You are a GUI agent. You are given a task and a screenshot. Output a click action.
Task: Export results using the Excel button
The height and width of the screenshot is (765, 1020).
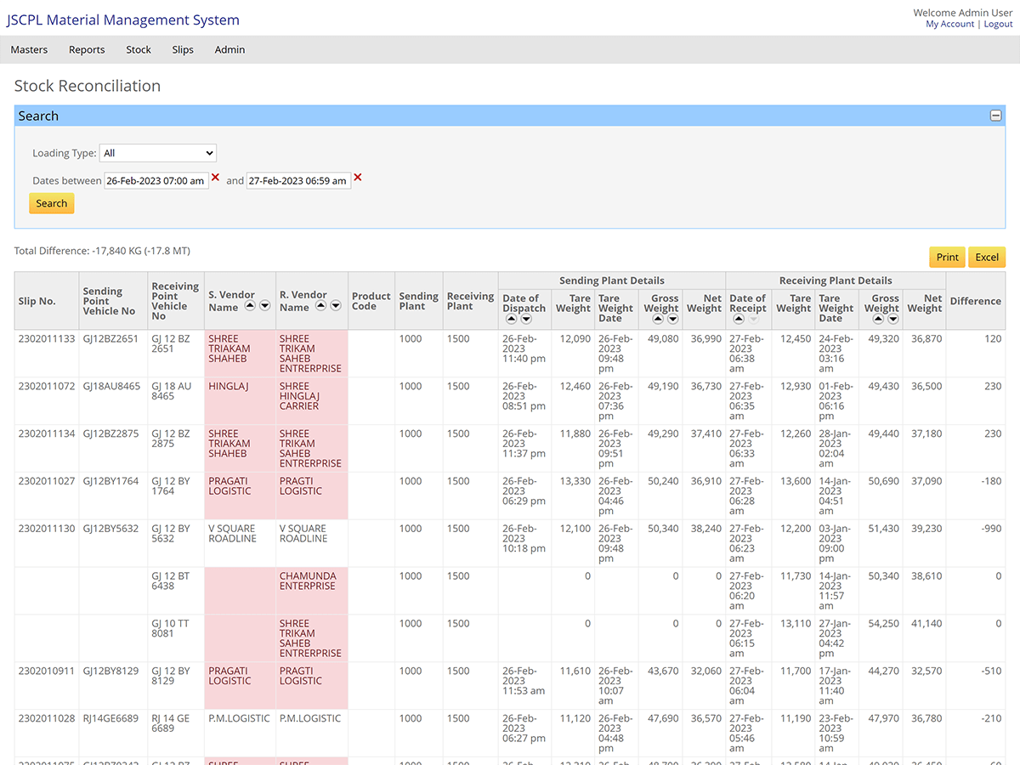pos(987,256)
